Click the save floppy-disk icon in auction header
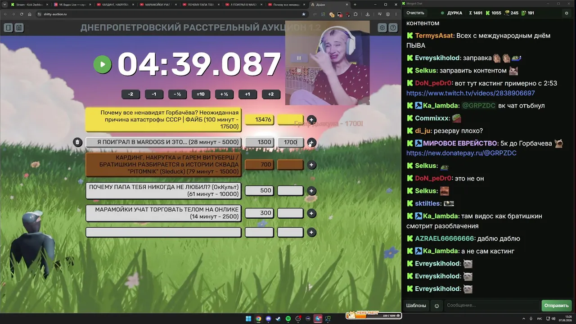 pos(19,28)
